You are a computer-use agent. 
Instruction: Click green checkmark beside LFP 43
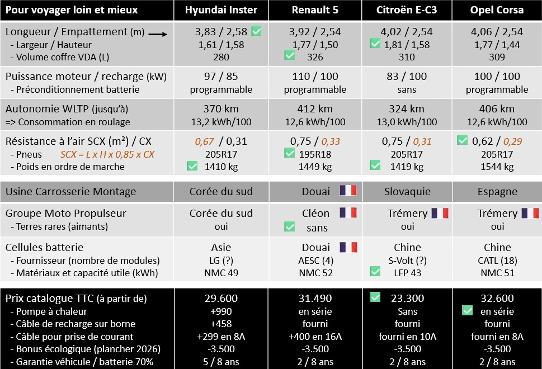click(375, 271)
